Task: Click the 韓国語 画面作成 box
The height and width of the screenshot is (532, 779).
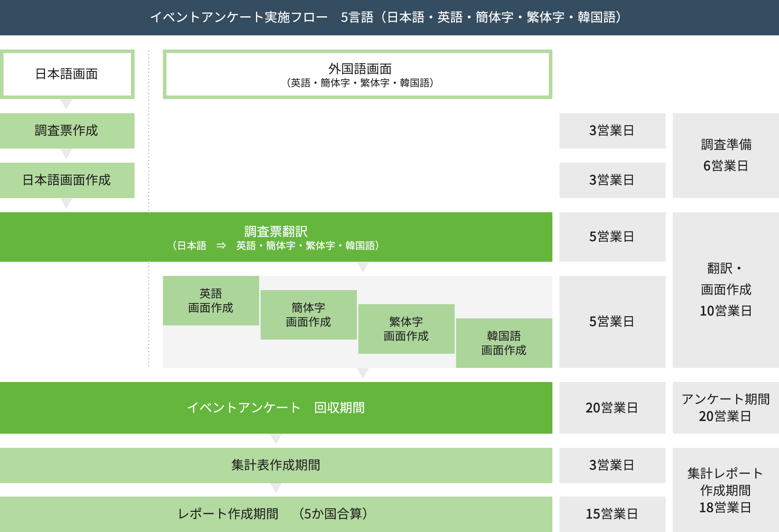Action: pyautogui.click(x=504, y=343)
